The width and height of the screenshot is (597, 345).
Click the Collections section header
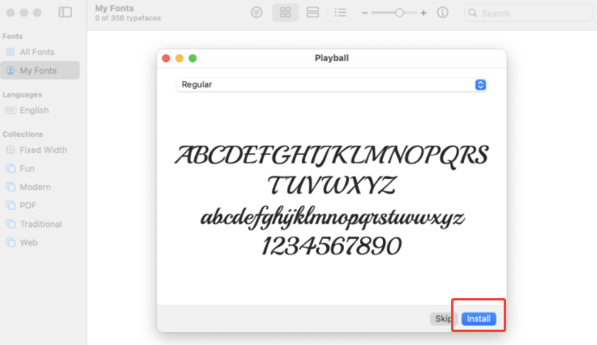pyautogui.click(x=23, y=134)
